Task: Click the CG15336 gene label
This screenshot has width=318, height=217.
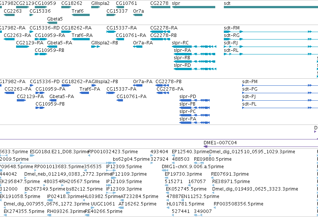Action: tap(40, 11)
